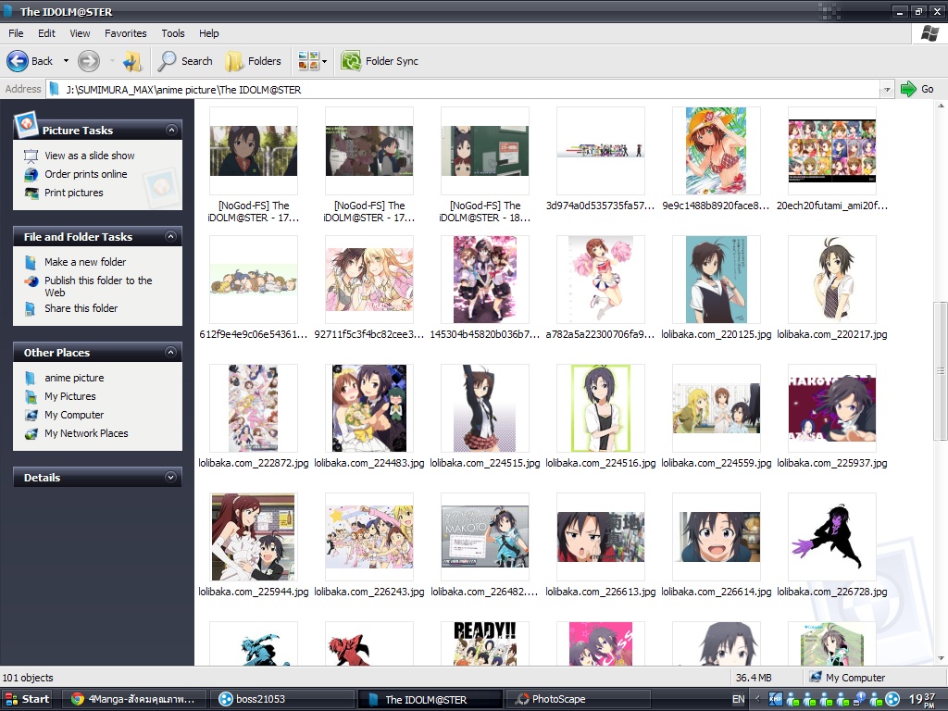Viewport: 948px width, 711px height.
Task: Click Make a new folder icon
Action: (x=31, y=262)
